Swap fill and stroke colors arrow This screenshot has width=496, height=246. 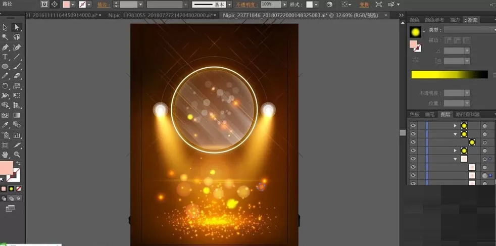point(18,163)
